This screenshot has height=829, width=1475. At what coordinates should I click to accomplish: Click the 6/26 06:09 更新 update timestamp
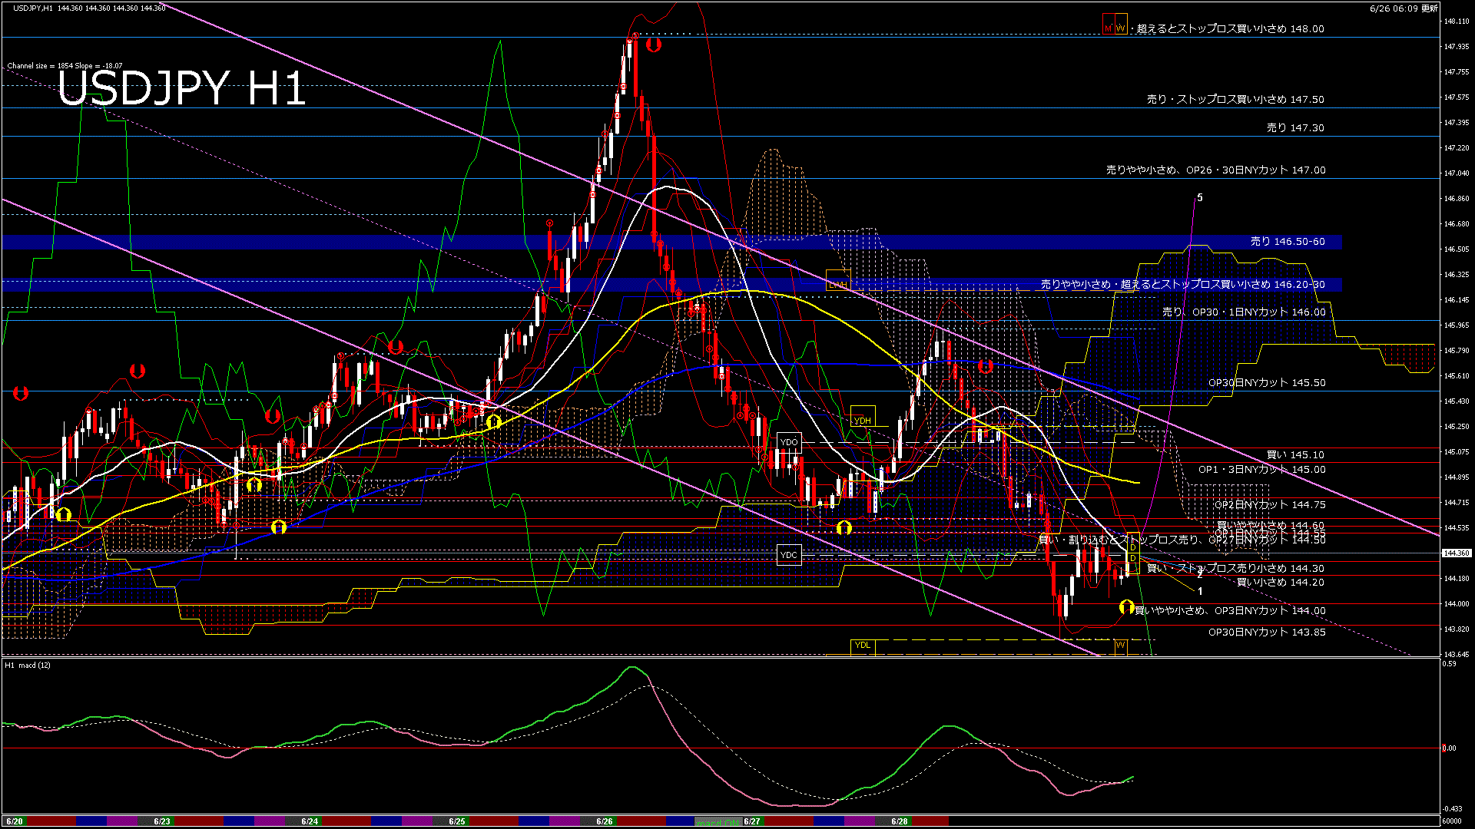1404,8
